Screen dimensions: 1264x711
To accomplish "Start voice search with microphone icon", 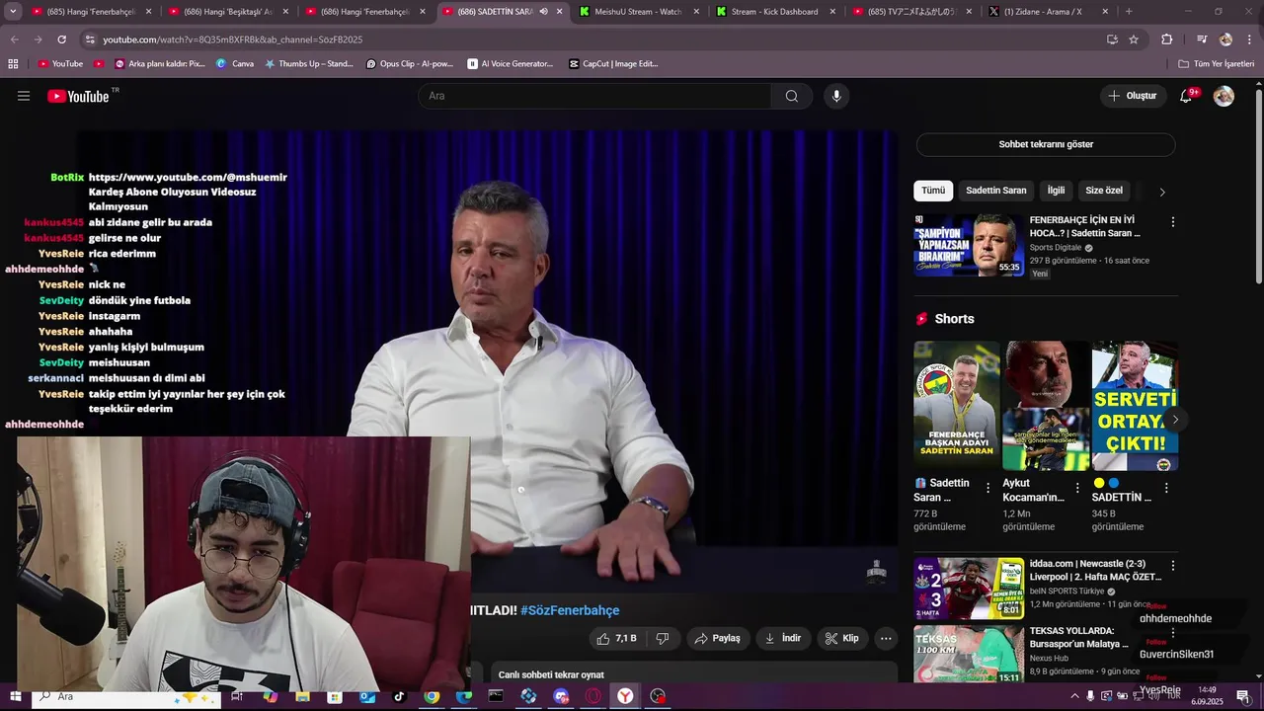I will [836, 96].
